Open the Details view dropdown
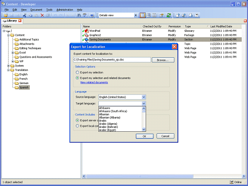The height and width of the screenshot is (186, 248). pyautogui.click(x=136, y=15)
